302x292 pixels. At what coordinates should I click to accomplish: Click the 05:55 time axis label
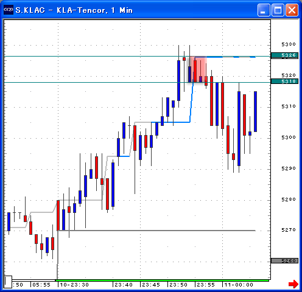point(41,285)
